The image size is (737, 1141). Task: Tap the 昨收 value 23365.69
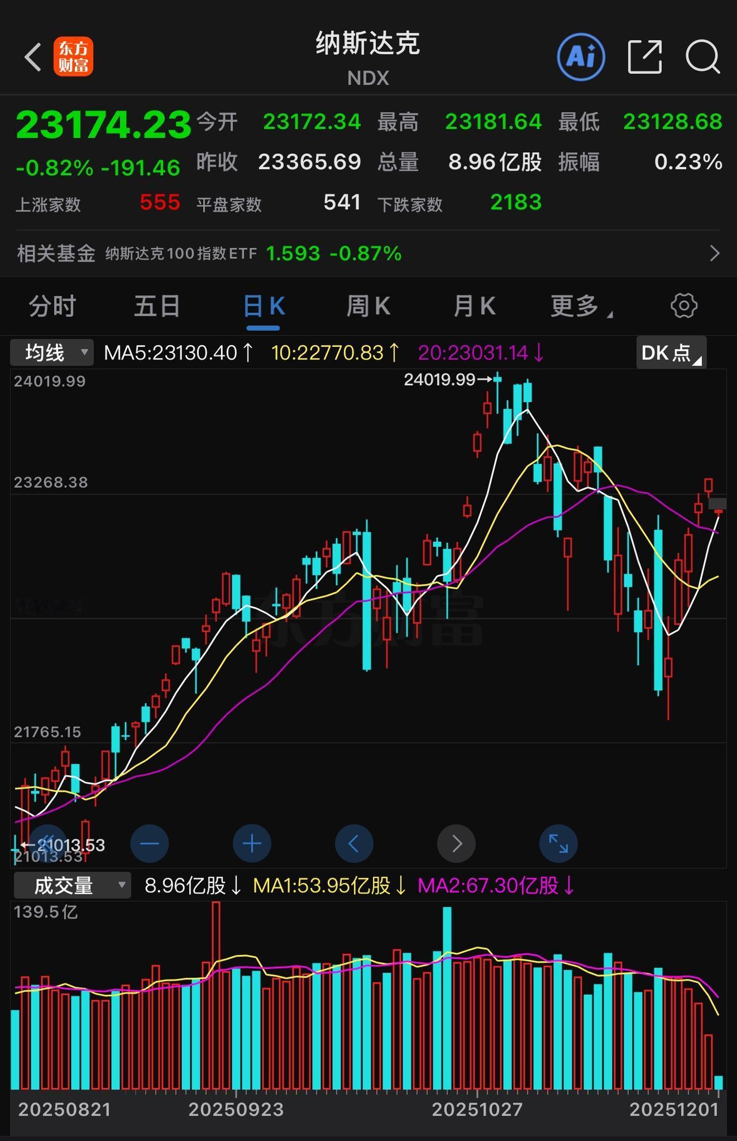(x=310, y=162)
